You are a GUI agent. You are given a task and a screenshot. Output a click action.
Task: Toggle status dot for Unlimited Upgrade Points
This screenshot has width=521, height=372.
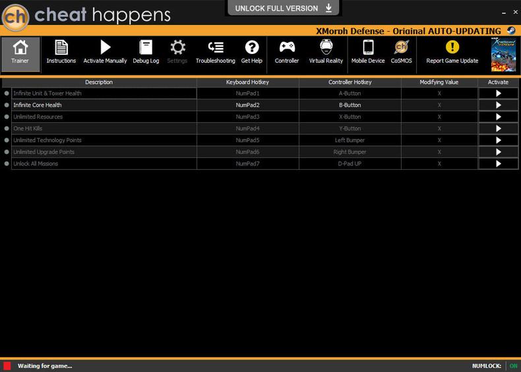point(7,152)
